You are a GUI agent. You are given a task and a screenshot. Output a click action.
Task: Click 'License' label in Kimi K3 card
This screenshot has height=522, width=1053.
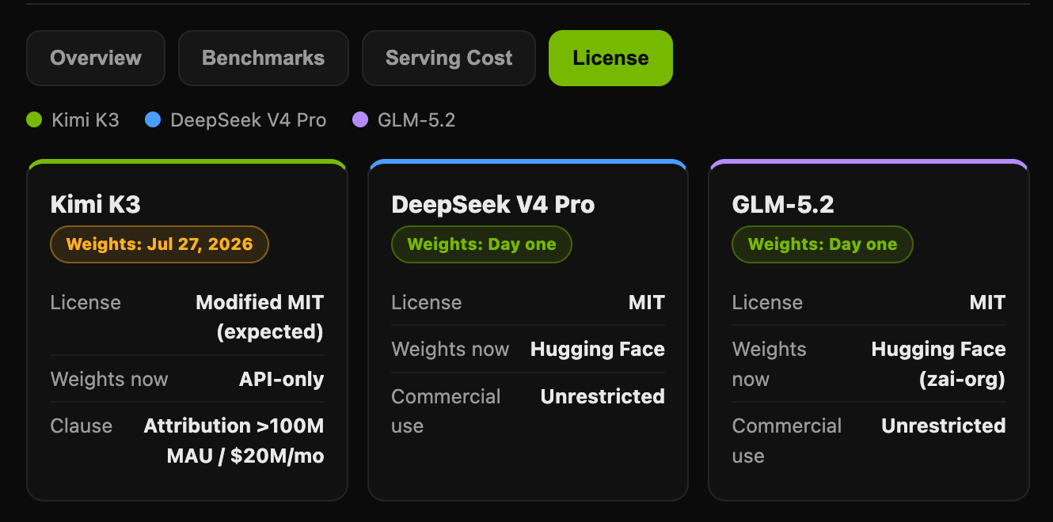86,303
